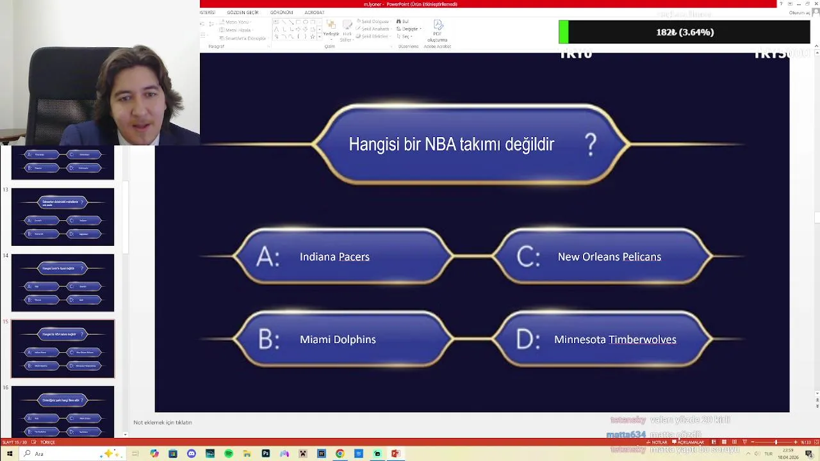Click the %133 zoom level
820x461 pixels.
[x=806, y=442]
